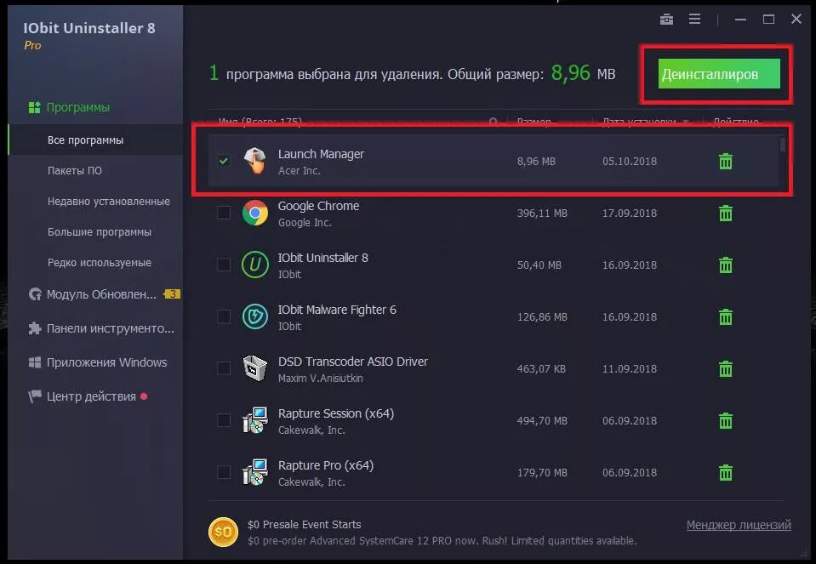Check the DSD Transcoder ASIO Driver checkbox
The height and width of the screenshot is (564, 816).
pos(224,368)
